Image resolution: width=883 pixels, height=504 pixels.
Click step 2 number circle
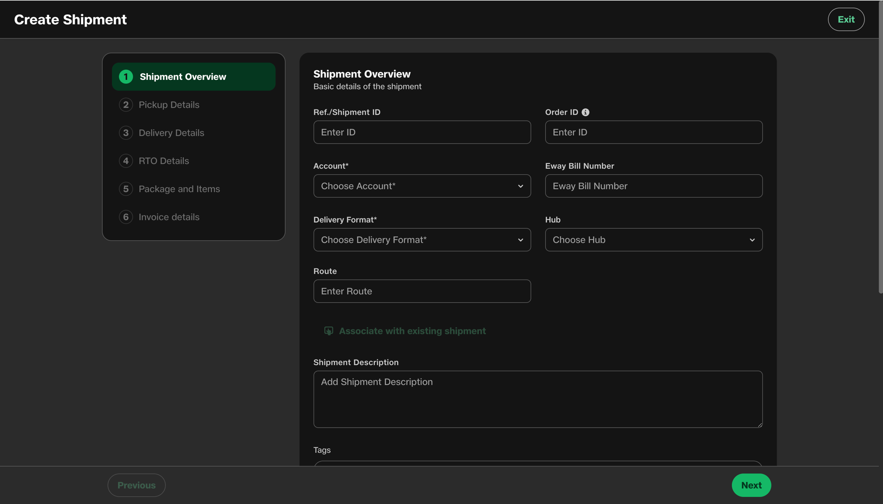pyautogui.click(x=126, y=105)
